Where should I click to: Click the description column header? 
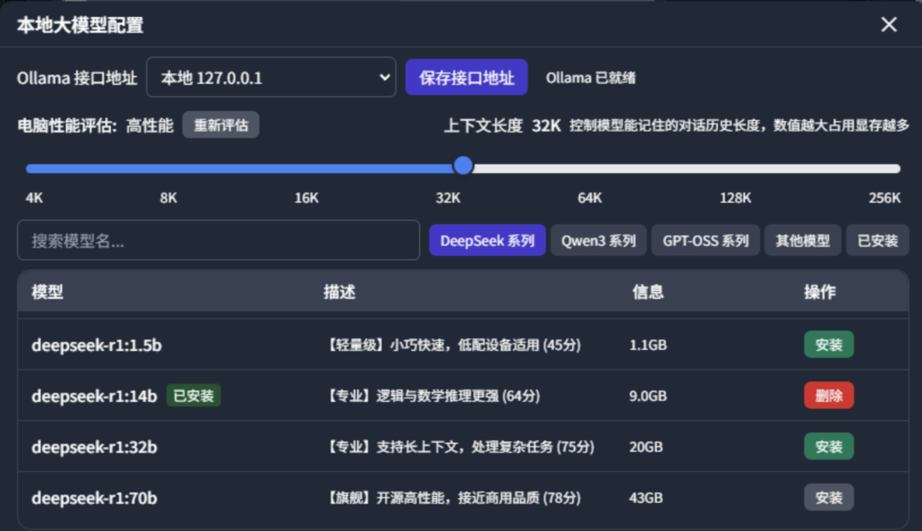[x=339, y=292]
